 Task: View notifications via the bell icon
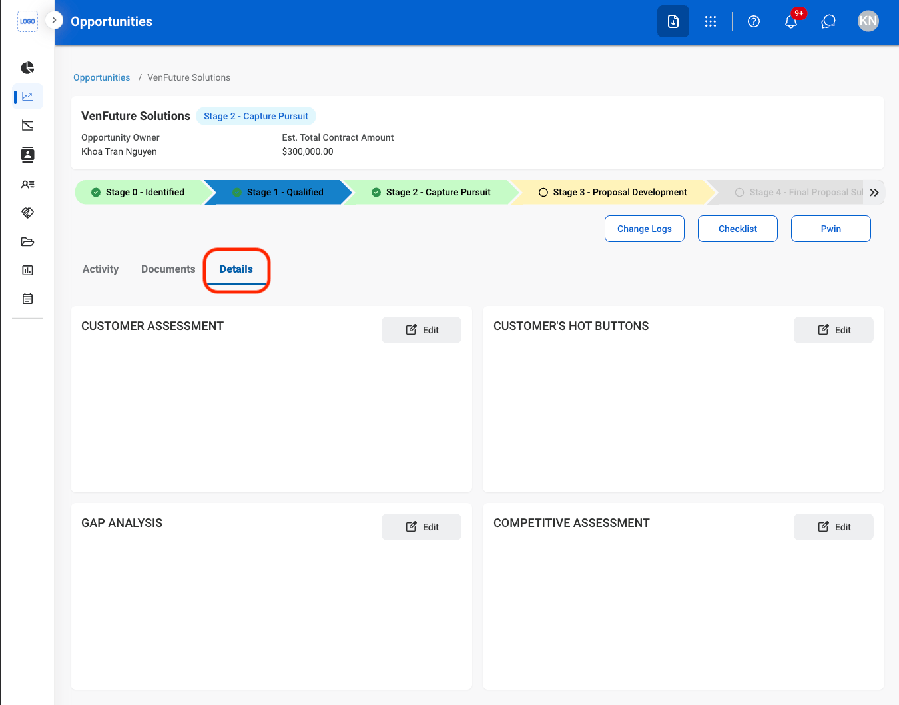pyautogui.click(x=791, y=21)
